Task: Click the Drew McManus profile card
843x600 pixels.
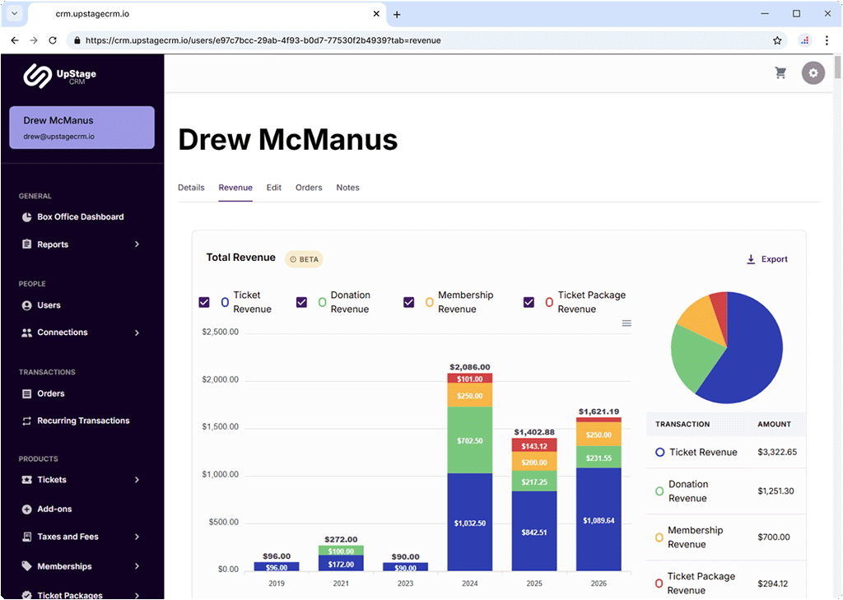Action: pos(82,128)
